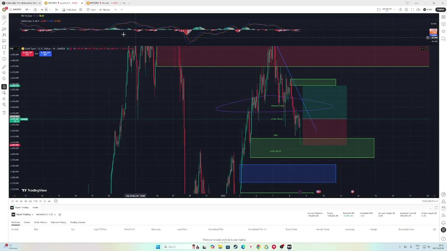Image resolution: width=447 pixels, height=251 pixels.
Task: Select the 4h timeframe button
Action: click(42, 10)
